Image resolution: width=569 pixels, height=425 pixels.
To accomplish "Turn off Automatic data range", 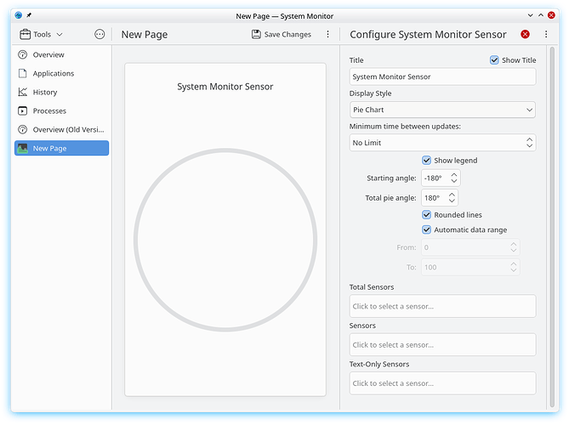I will click(x=427, y=229).
